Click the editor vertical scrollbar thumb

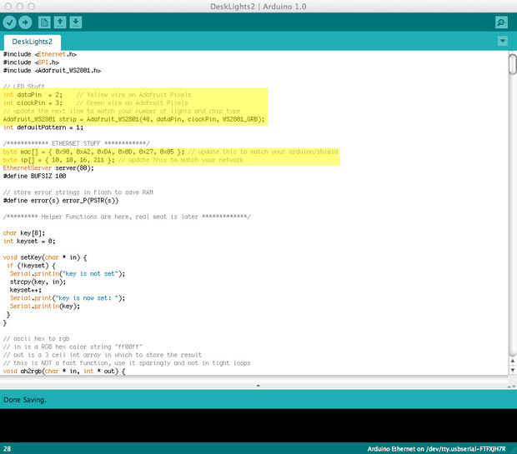(x=512, y=64)
